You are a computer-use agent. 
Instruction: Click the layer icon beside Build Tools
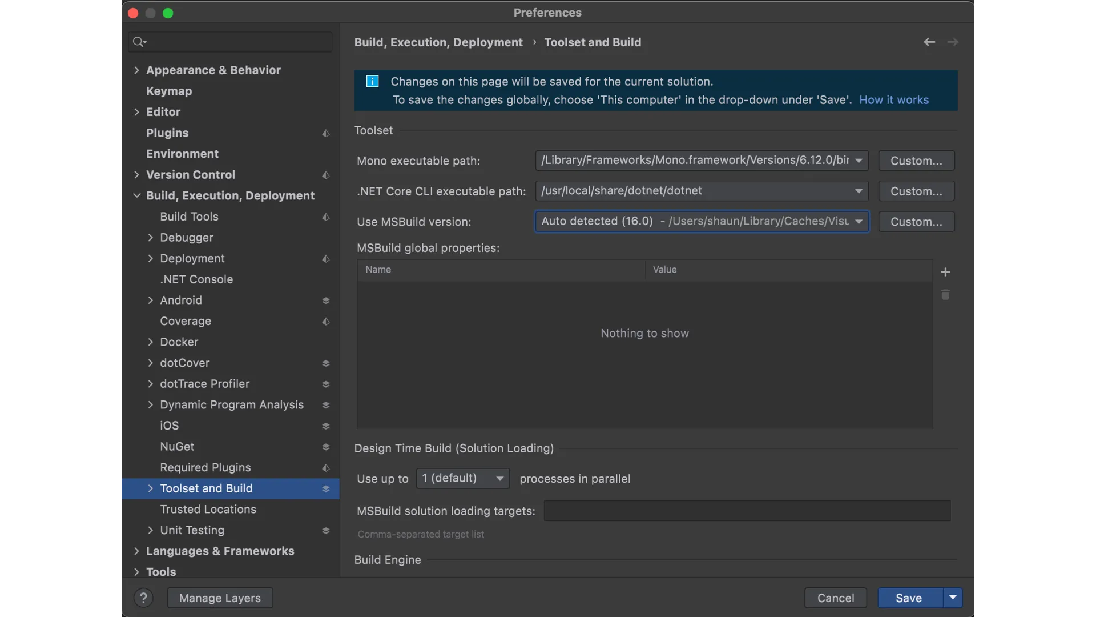326,217
